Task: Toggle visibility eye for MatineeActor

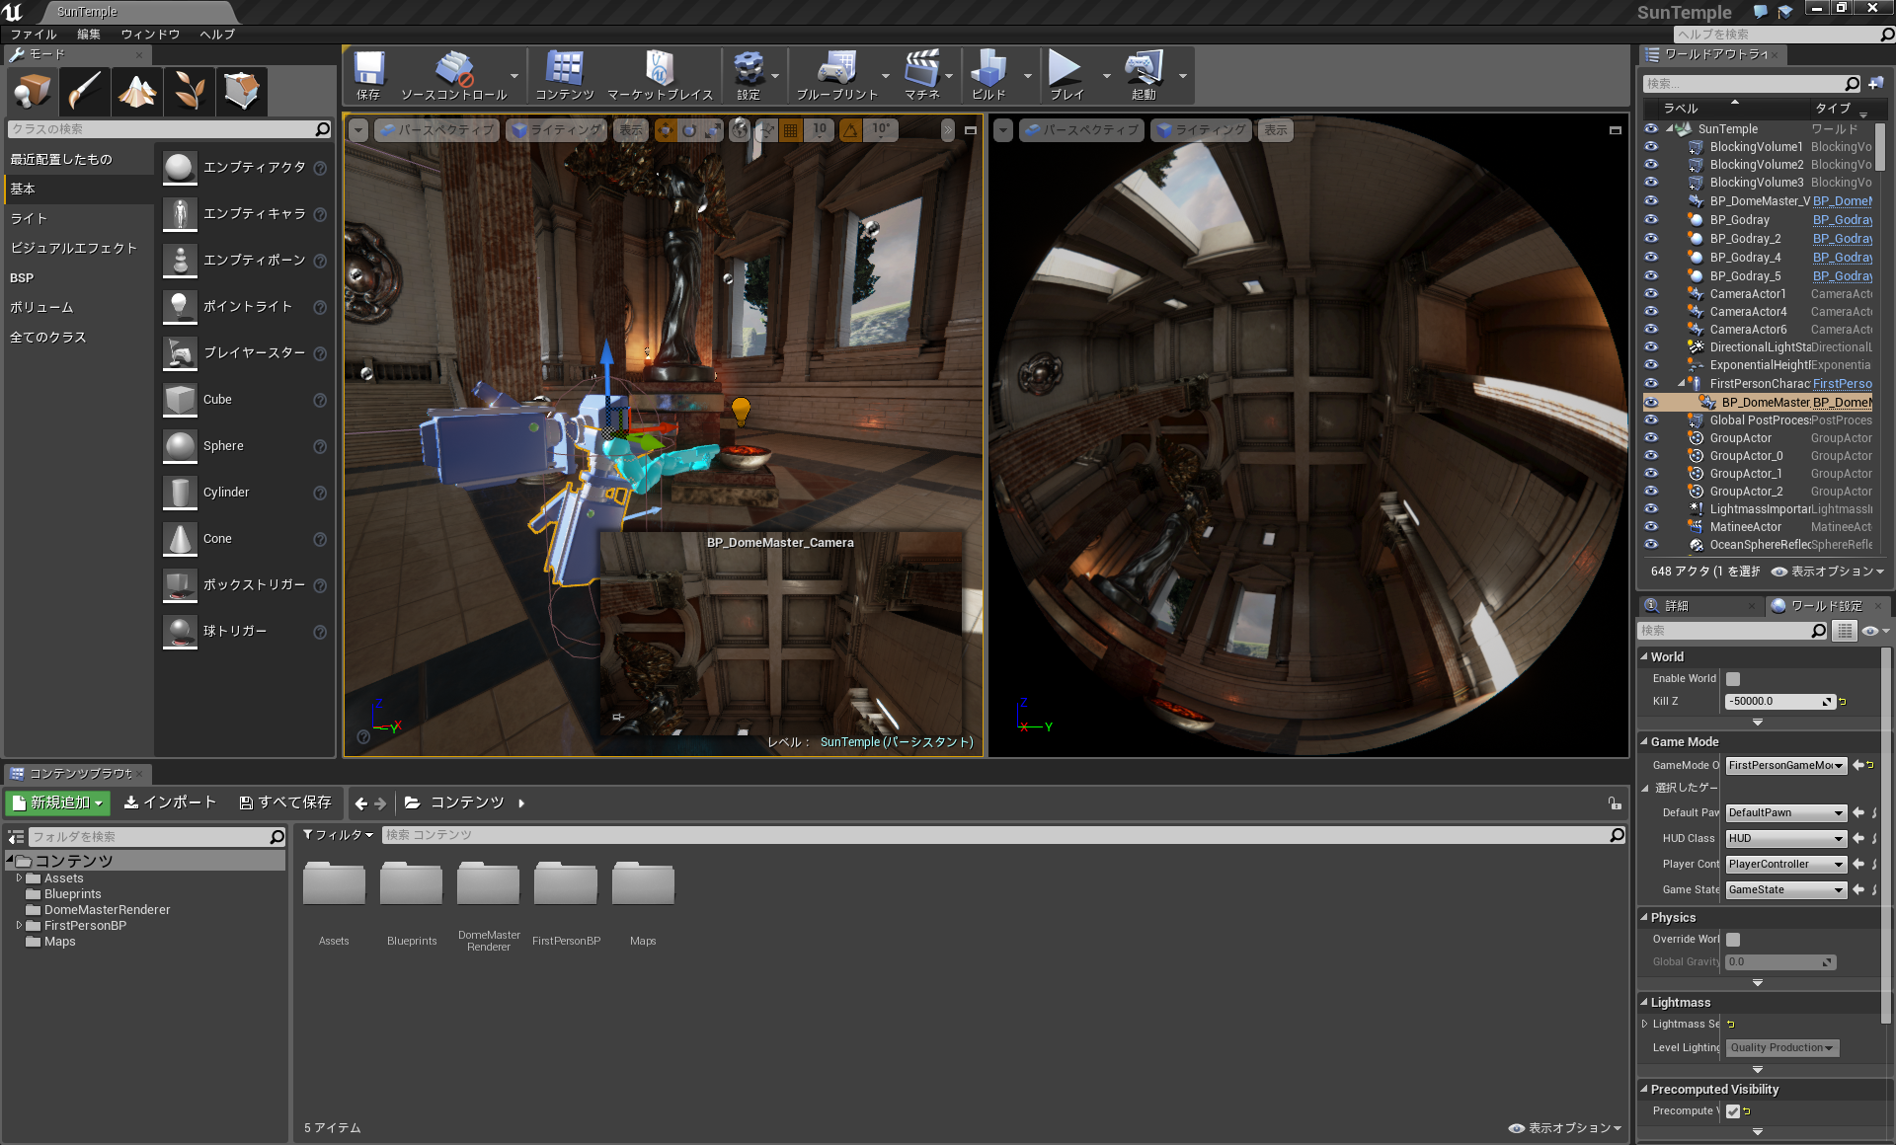Action: 1651,527
